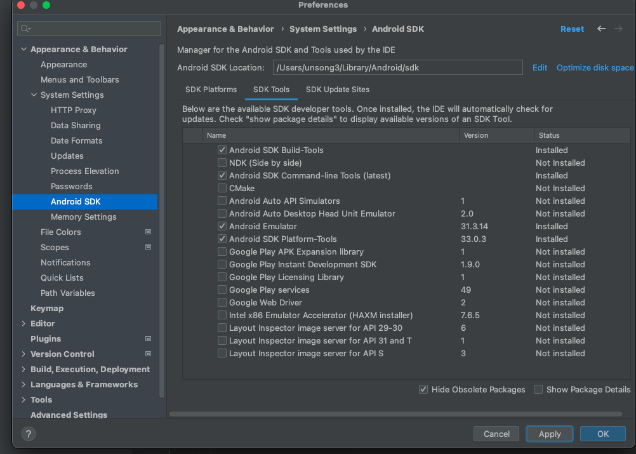Collapse the System Settings subtree
Viewport: 636px width, 454px height.
pyautogui.click(x=34, y=95)
